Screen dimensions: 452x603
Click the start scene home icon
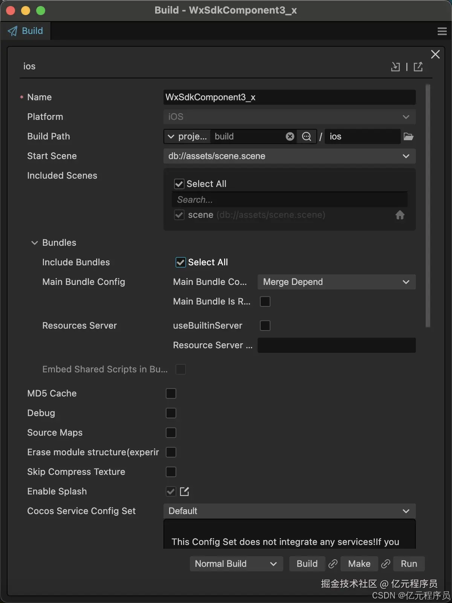pyautogui.click(x=400, y=215)
